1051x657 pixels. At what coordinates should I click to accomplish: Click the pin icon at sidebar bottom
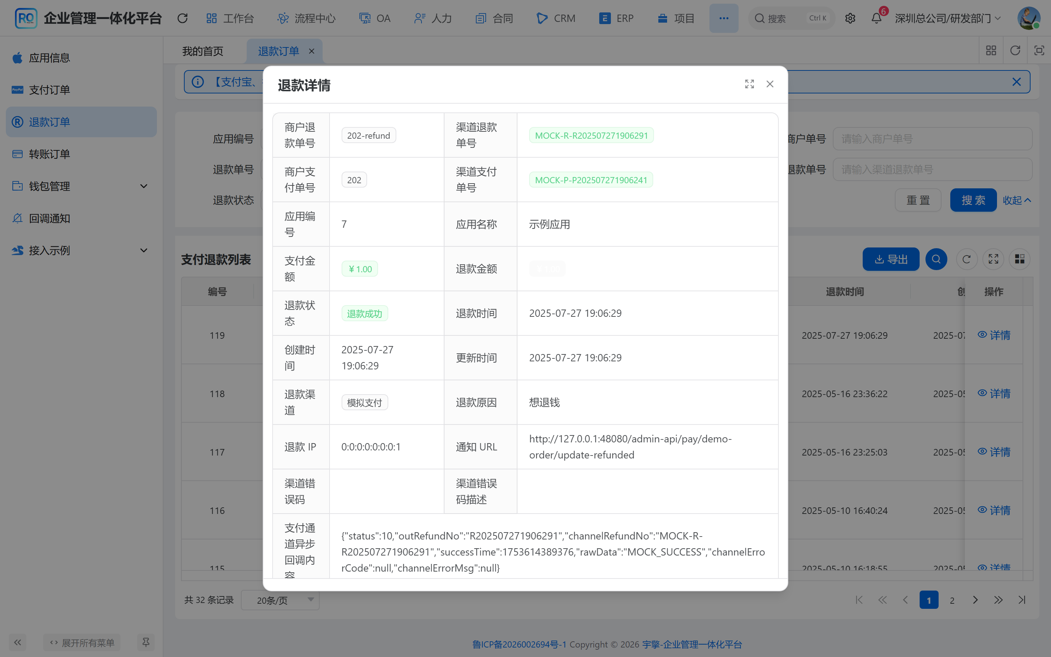click(x=146, y=642)
